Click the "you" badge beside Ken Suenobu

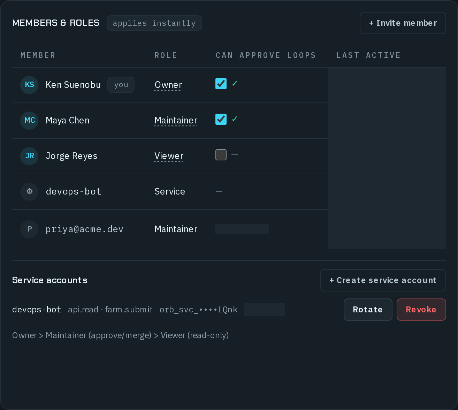click(121, 85)
